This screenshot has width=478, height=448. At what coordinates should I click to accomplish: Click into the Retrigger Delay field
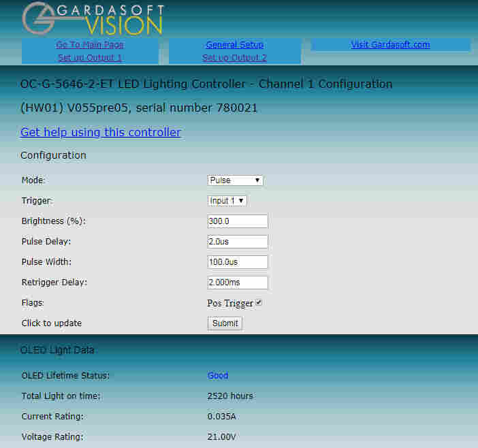(238, 283)
